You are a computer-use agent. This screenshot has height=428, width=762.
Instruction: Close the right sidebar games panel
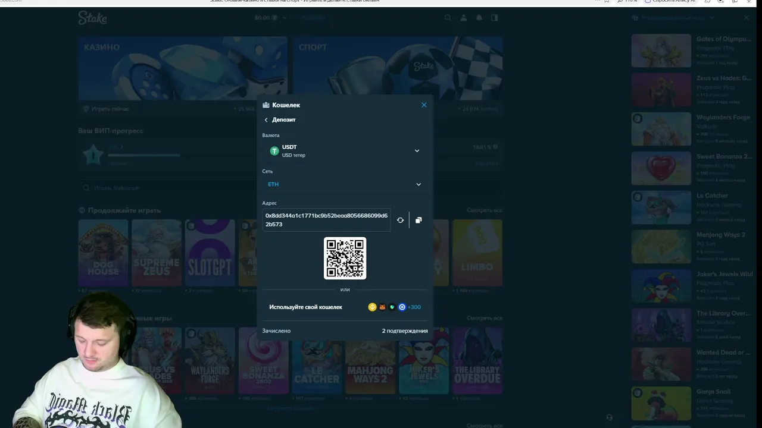747,18
